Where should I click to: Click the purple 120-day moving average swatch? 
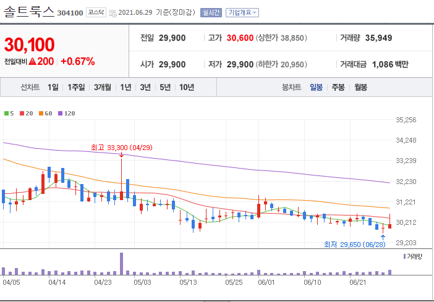[61, 113]
